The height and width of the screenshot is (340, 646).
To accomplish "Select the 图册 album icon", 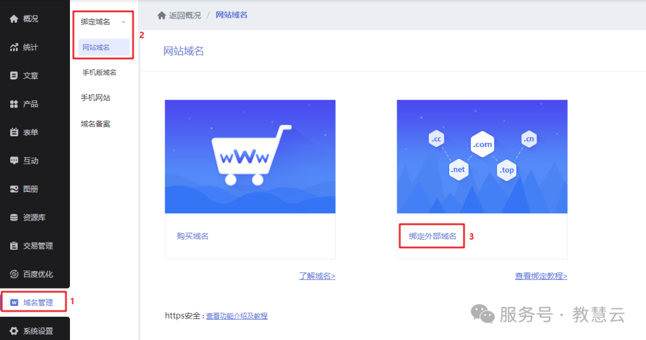I will (x=14, y=189).
